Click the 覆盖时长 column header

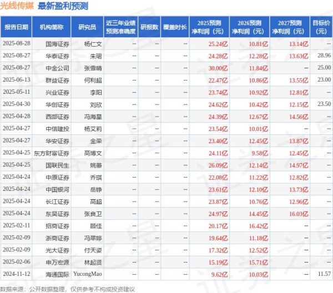point(175,27)
